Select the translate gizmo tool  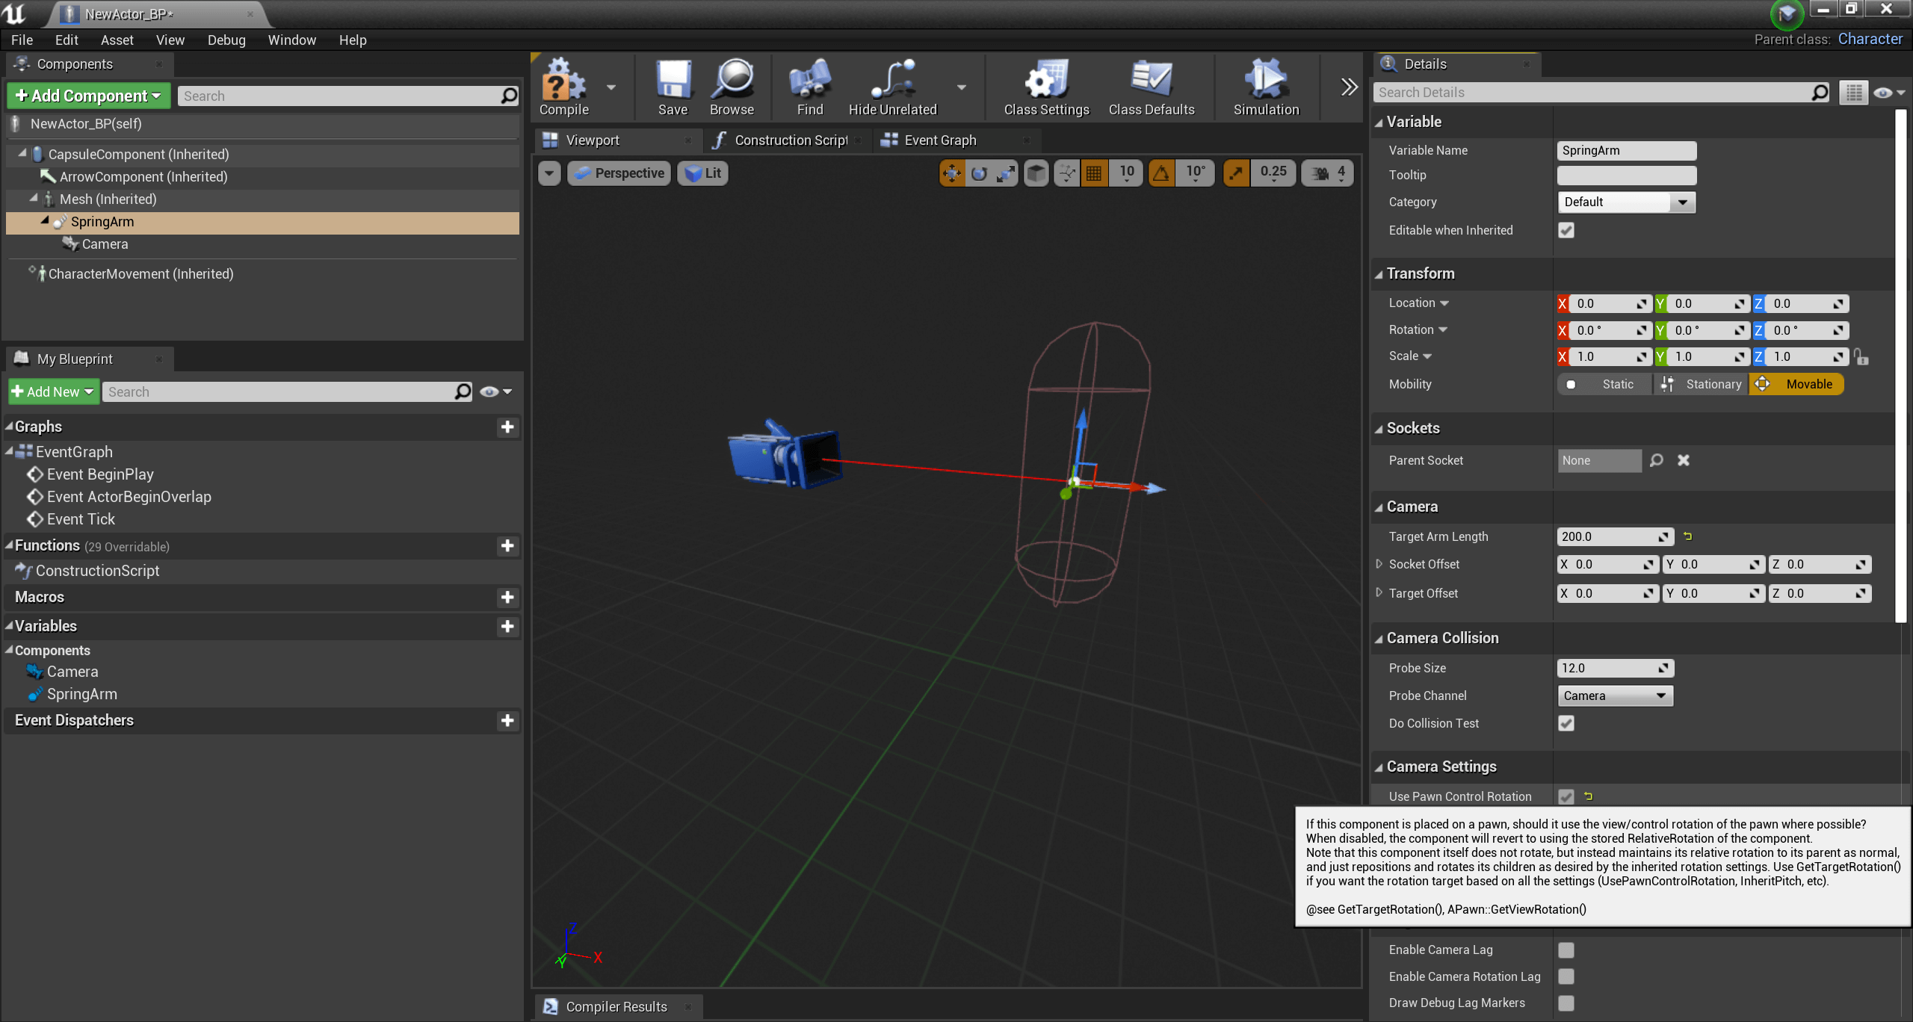pos(952,173)
